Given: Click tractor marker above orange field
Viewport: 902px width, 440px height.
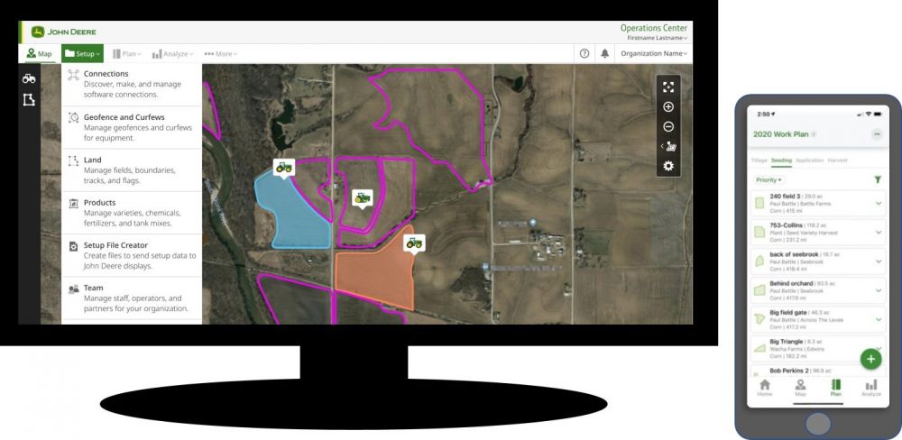Looking at the screenshot, I should tap(414, 243).
